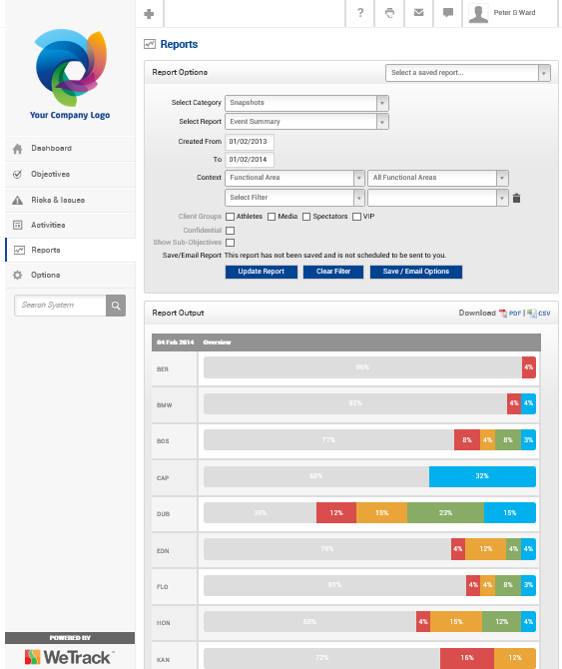This screenshot has width=562, height=669.
Task: Tick the Athletes checkbox
Action: 230,217
